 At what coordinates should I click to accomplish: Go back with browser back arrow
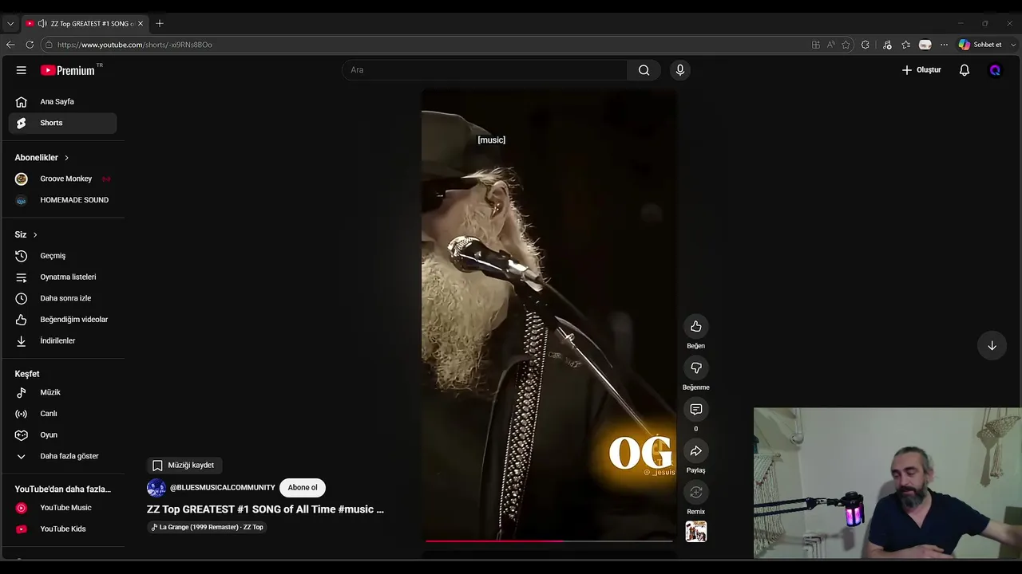click(10, 45)
